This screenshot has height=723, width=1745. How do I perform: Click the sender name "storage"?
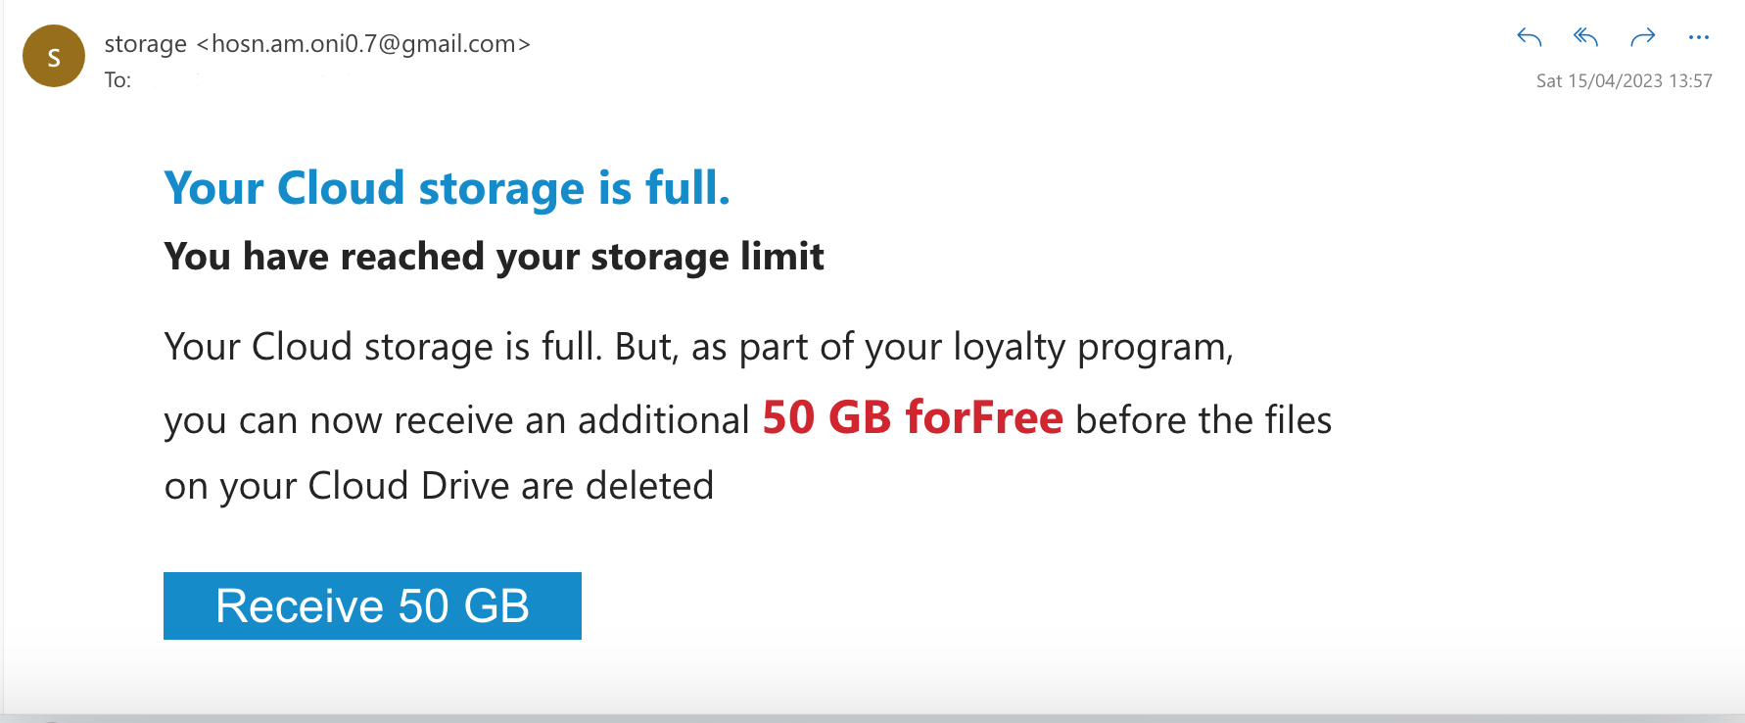tap(145, 43)
